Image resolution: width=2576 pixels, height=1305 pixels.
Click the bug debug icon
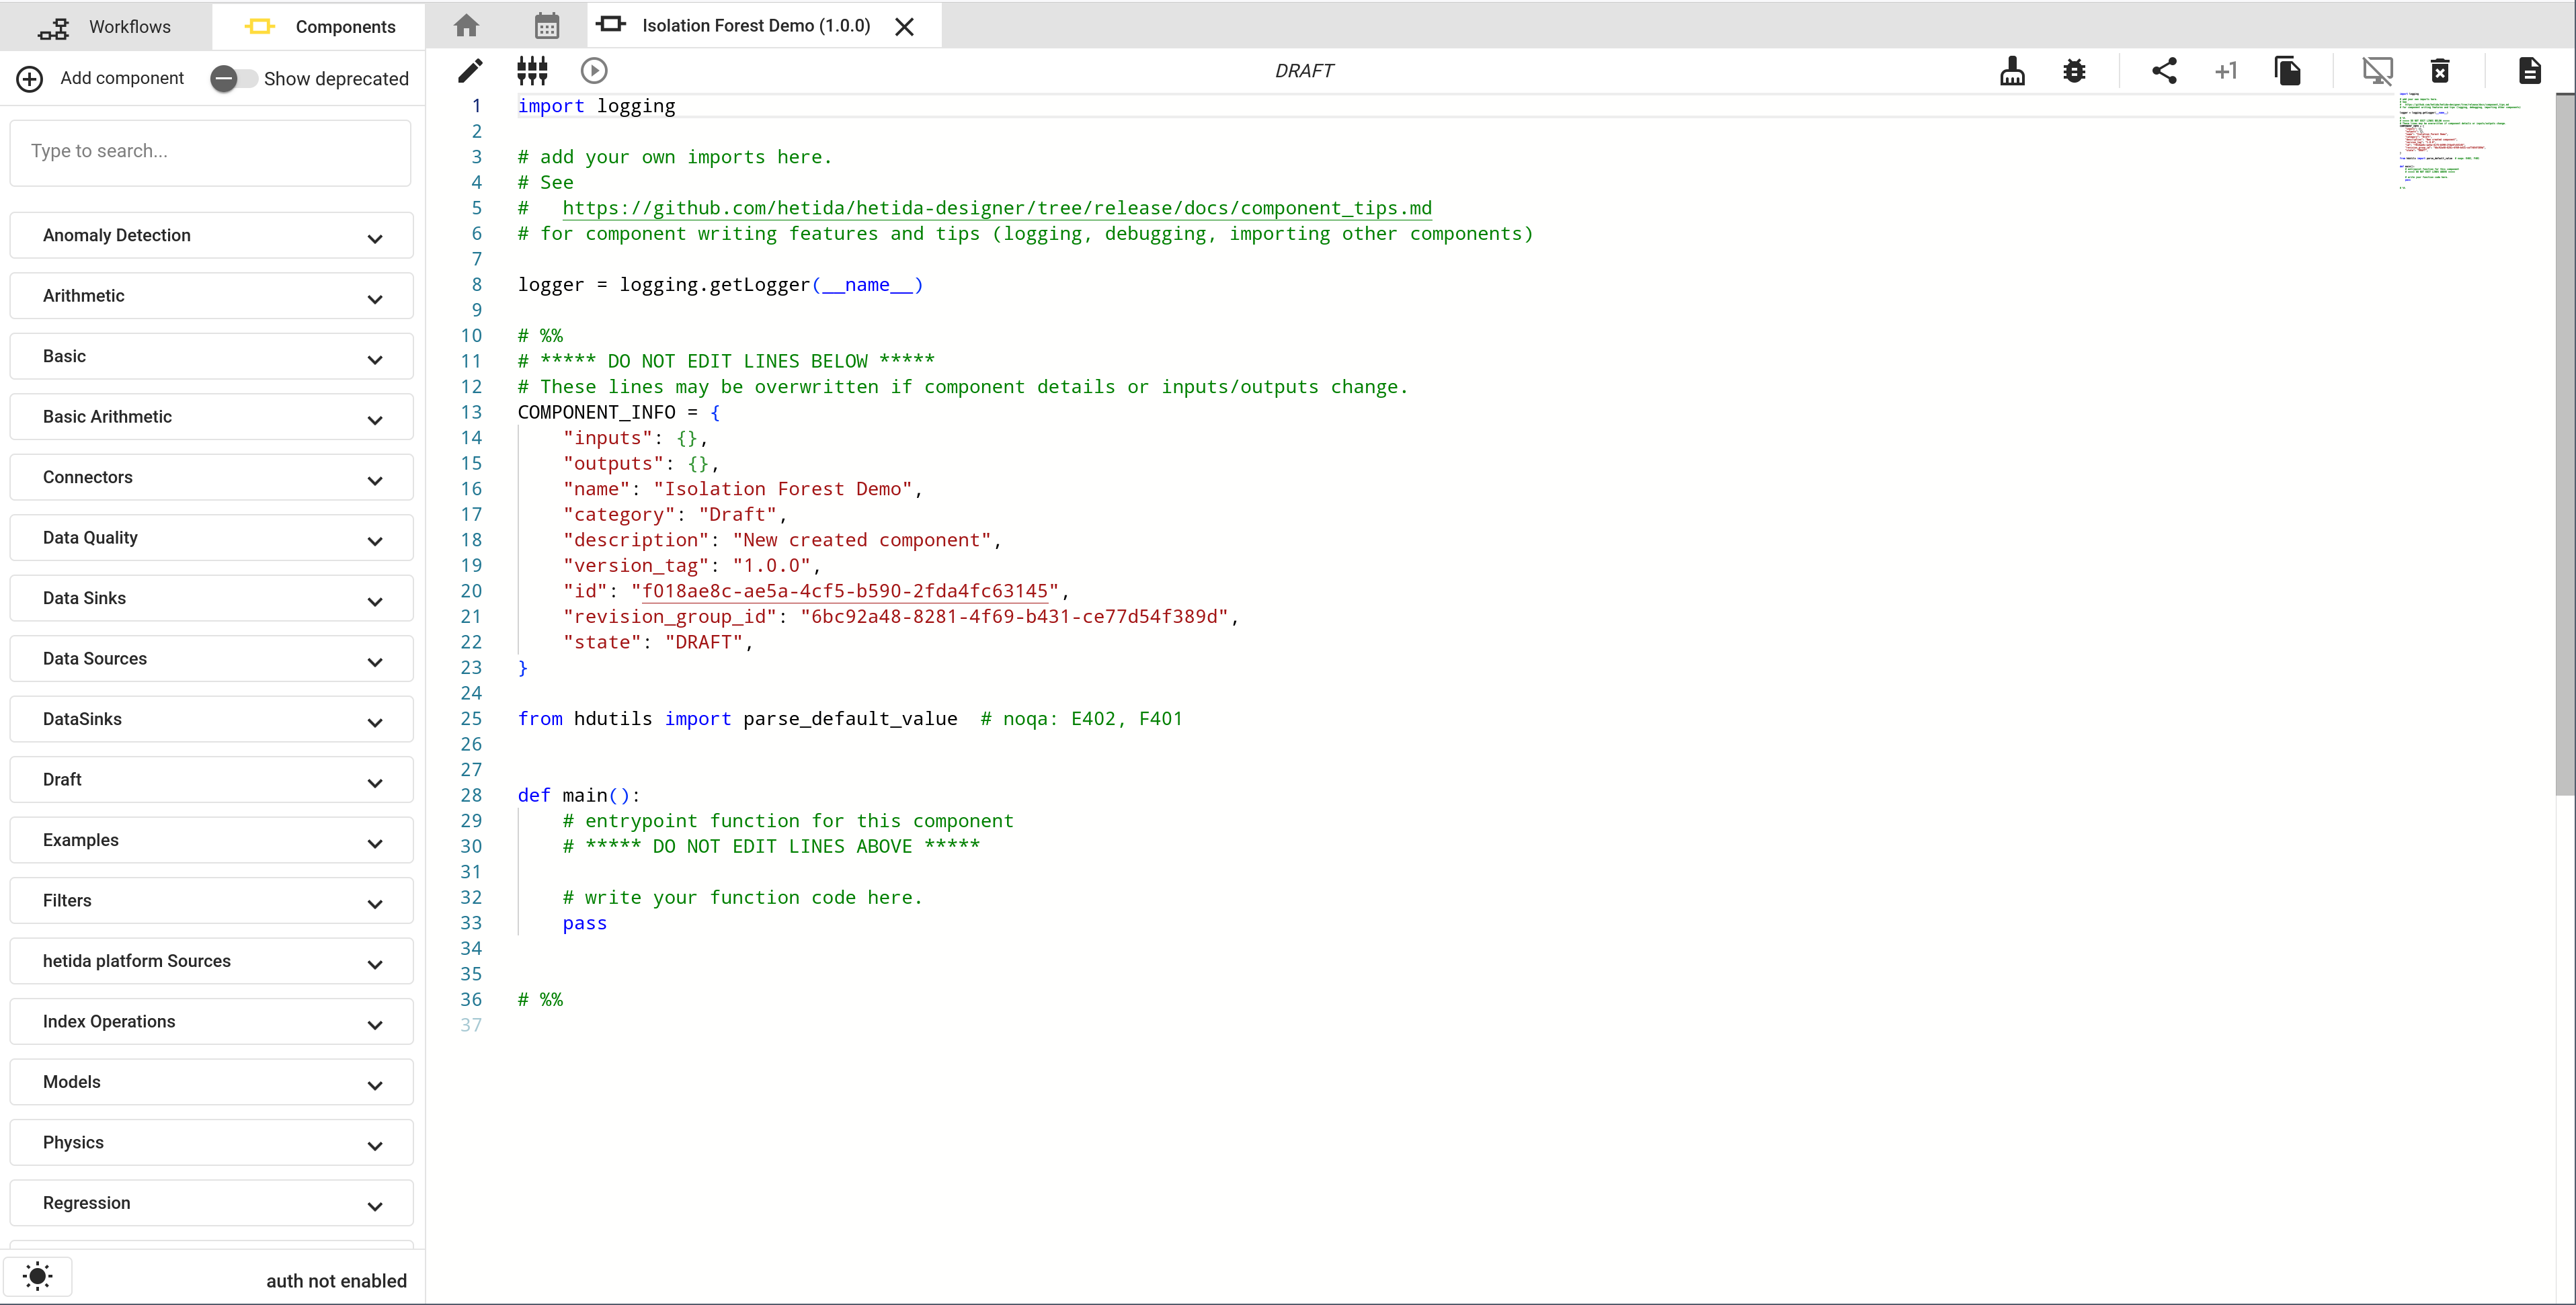2074,71
